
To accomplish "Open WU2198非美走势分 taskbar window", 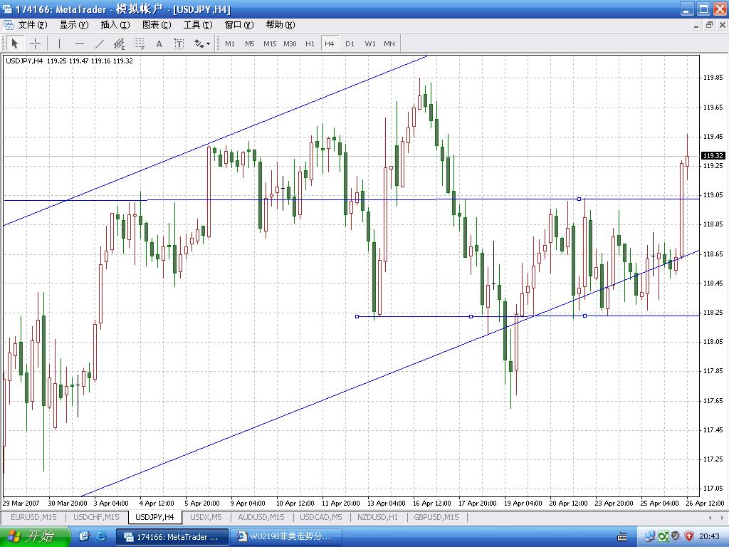I will (x=286, y=537).
